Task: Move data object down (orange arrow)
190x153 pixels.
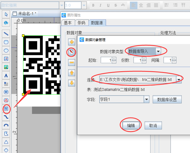Action: [71, 83]
